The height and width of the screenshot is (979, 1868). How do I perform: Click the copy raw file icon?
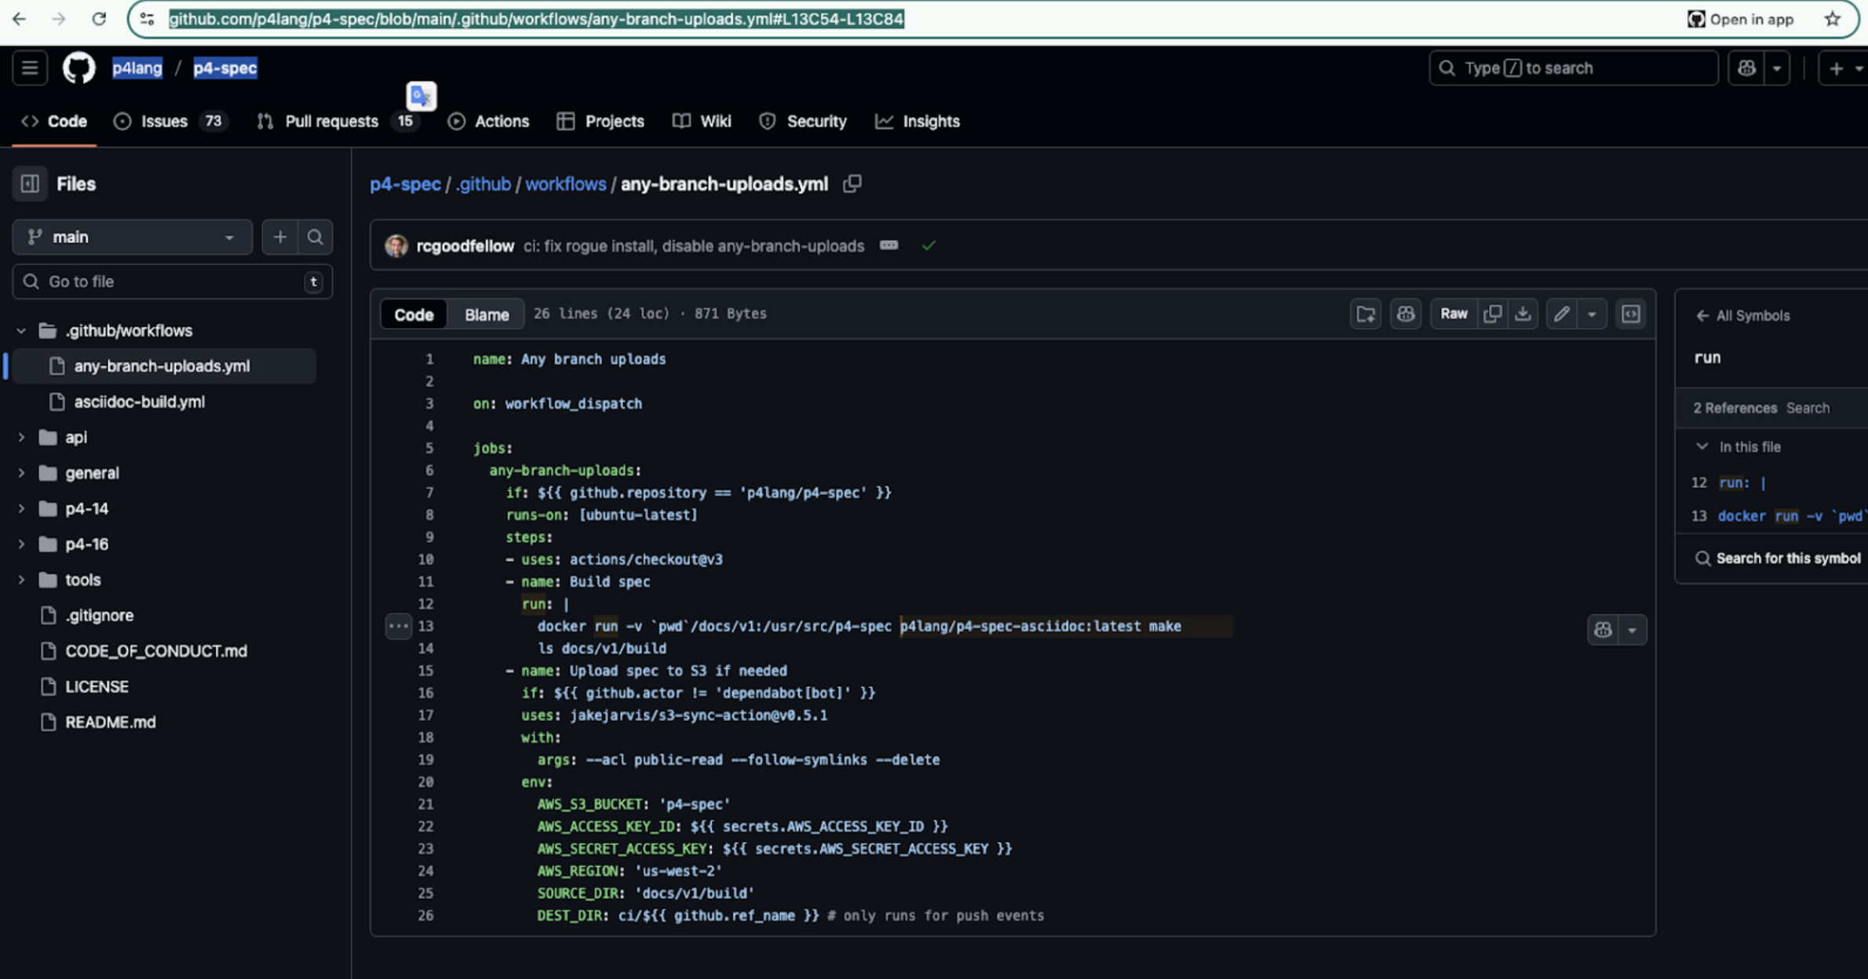1492,314
